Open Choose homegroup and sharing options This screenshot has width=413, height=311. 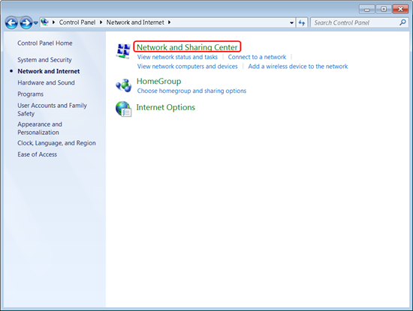(x=191, y=91)
